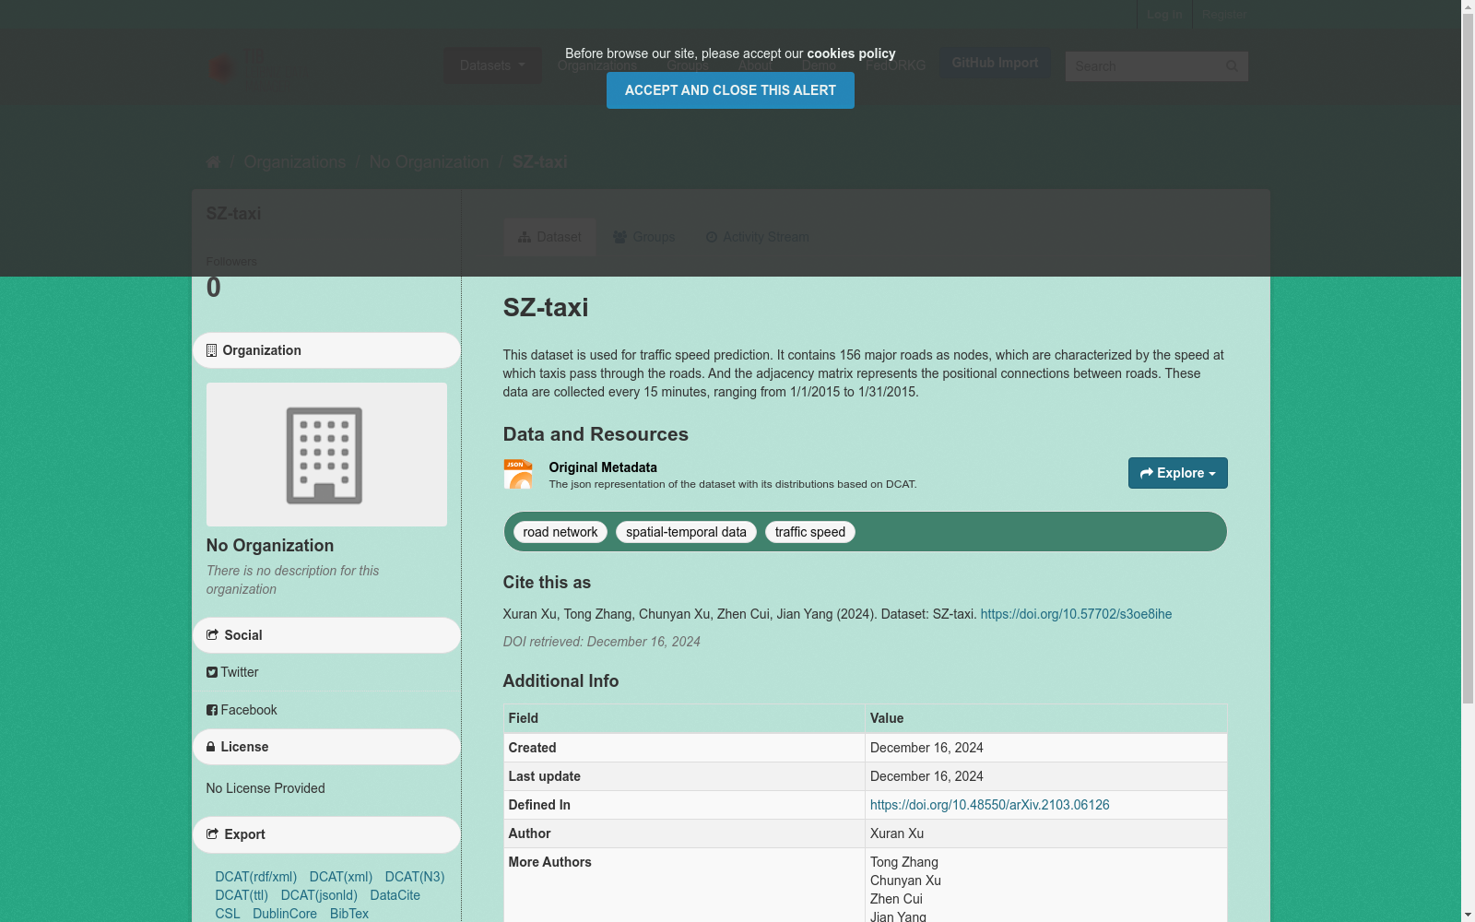Select the road network tag

click(x=560, y=532)
